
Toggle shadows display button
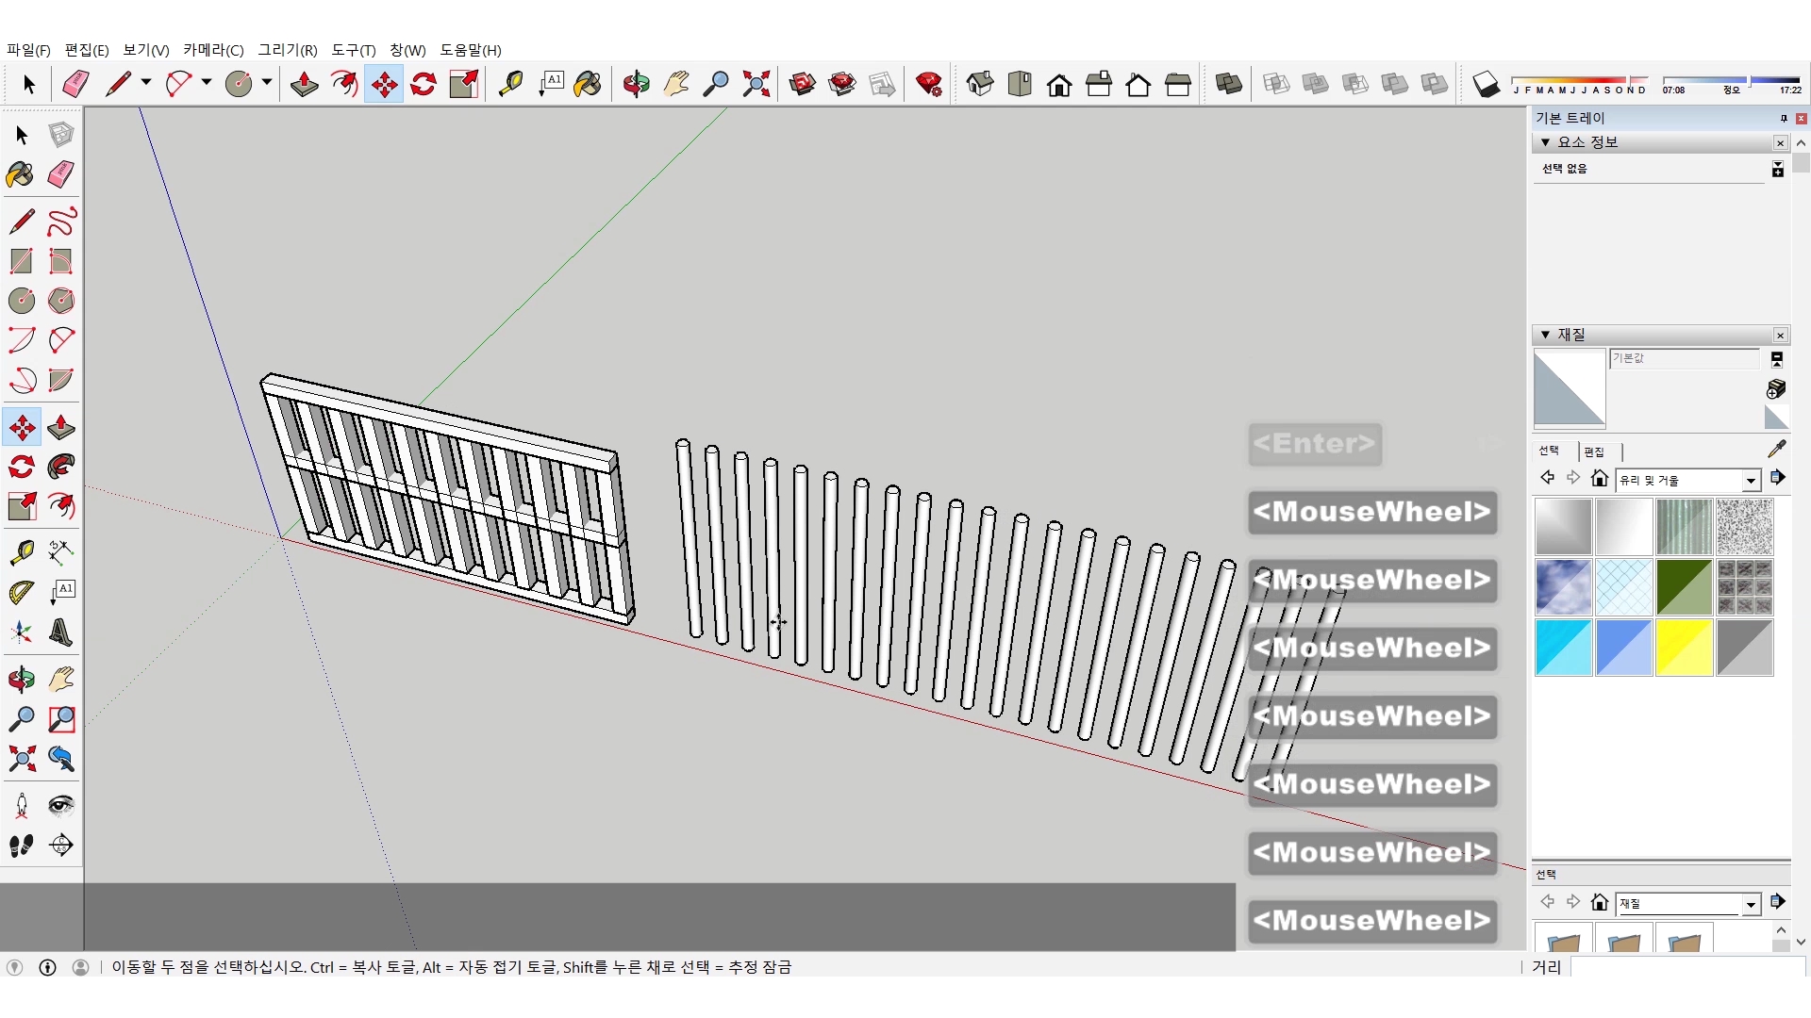pos(1486,84)
